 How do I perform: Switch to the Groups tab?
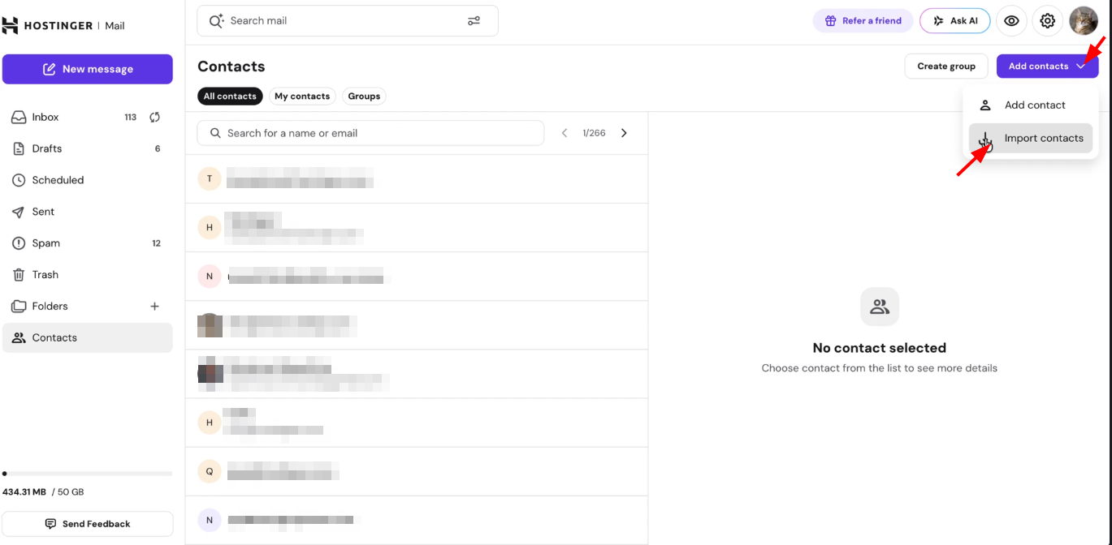pyautogui.click(x=364, y=97)
